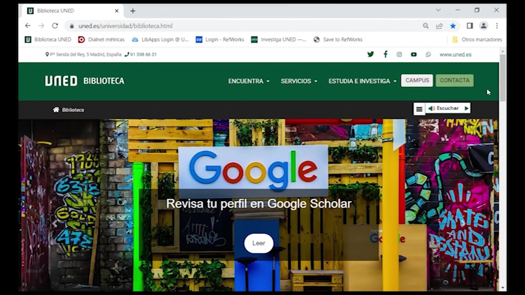Open the Investiga UNED bookmark
The width and height of the screenshot is (525, 295).
pos(279,40)
